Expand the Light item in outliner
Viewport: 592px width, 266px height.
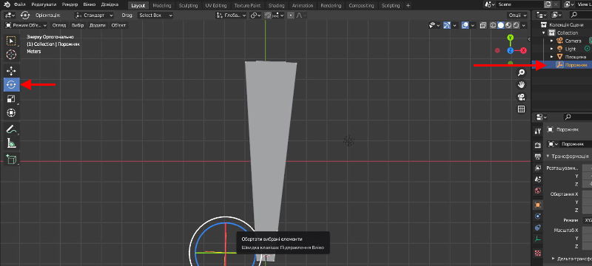point(551,49)
